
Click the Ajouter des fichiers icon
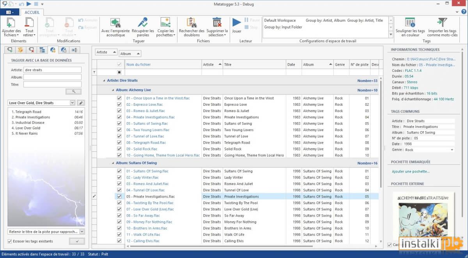pos(11,22)
